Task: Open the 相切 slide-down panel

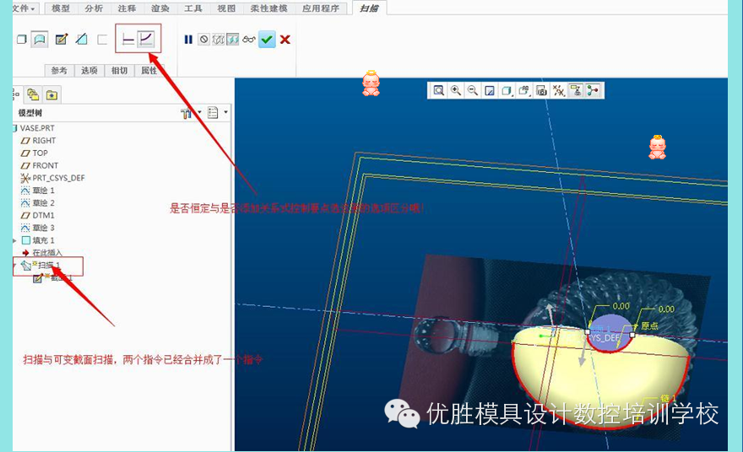Action: (x=119, y=71)
